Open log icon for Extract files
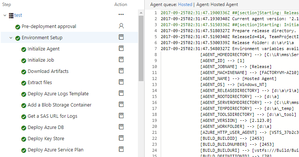Screen dimensions: 299x157 point(121,82)
